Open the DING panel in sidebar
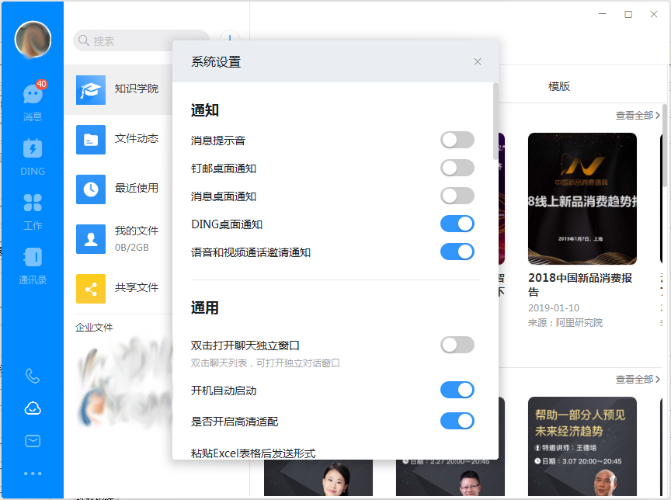Image resolution: width=671 pixels, height=500 pixels. coord(32,155)
